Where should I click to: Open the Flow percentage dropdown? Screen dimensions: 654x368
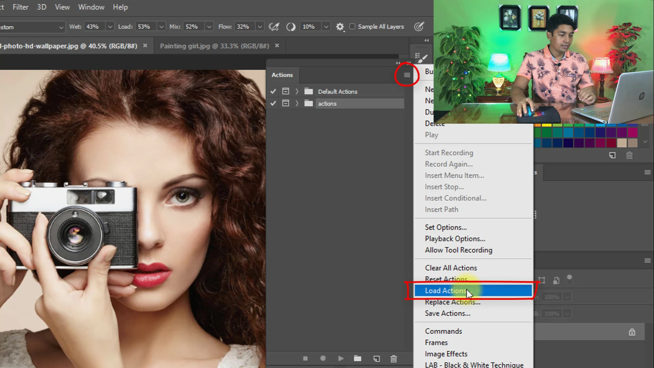pos(260,27)
